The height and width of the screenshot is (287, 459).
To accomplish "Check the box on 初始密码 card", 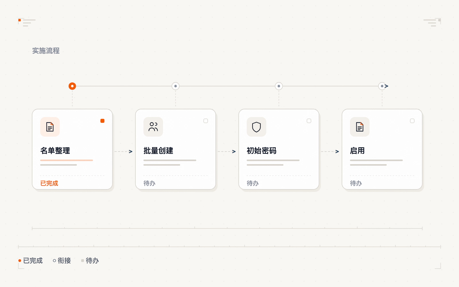I will pyautogui.click(x=309, y=121).
